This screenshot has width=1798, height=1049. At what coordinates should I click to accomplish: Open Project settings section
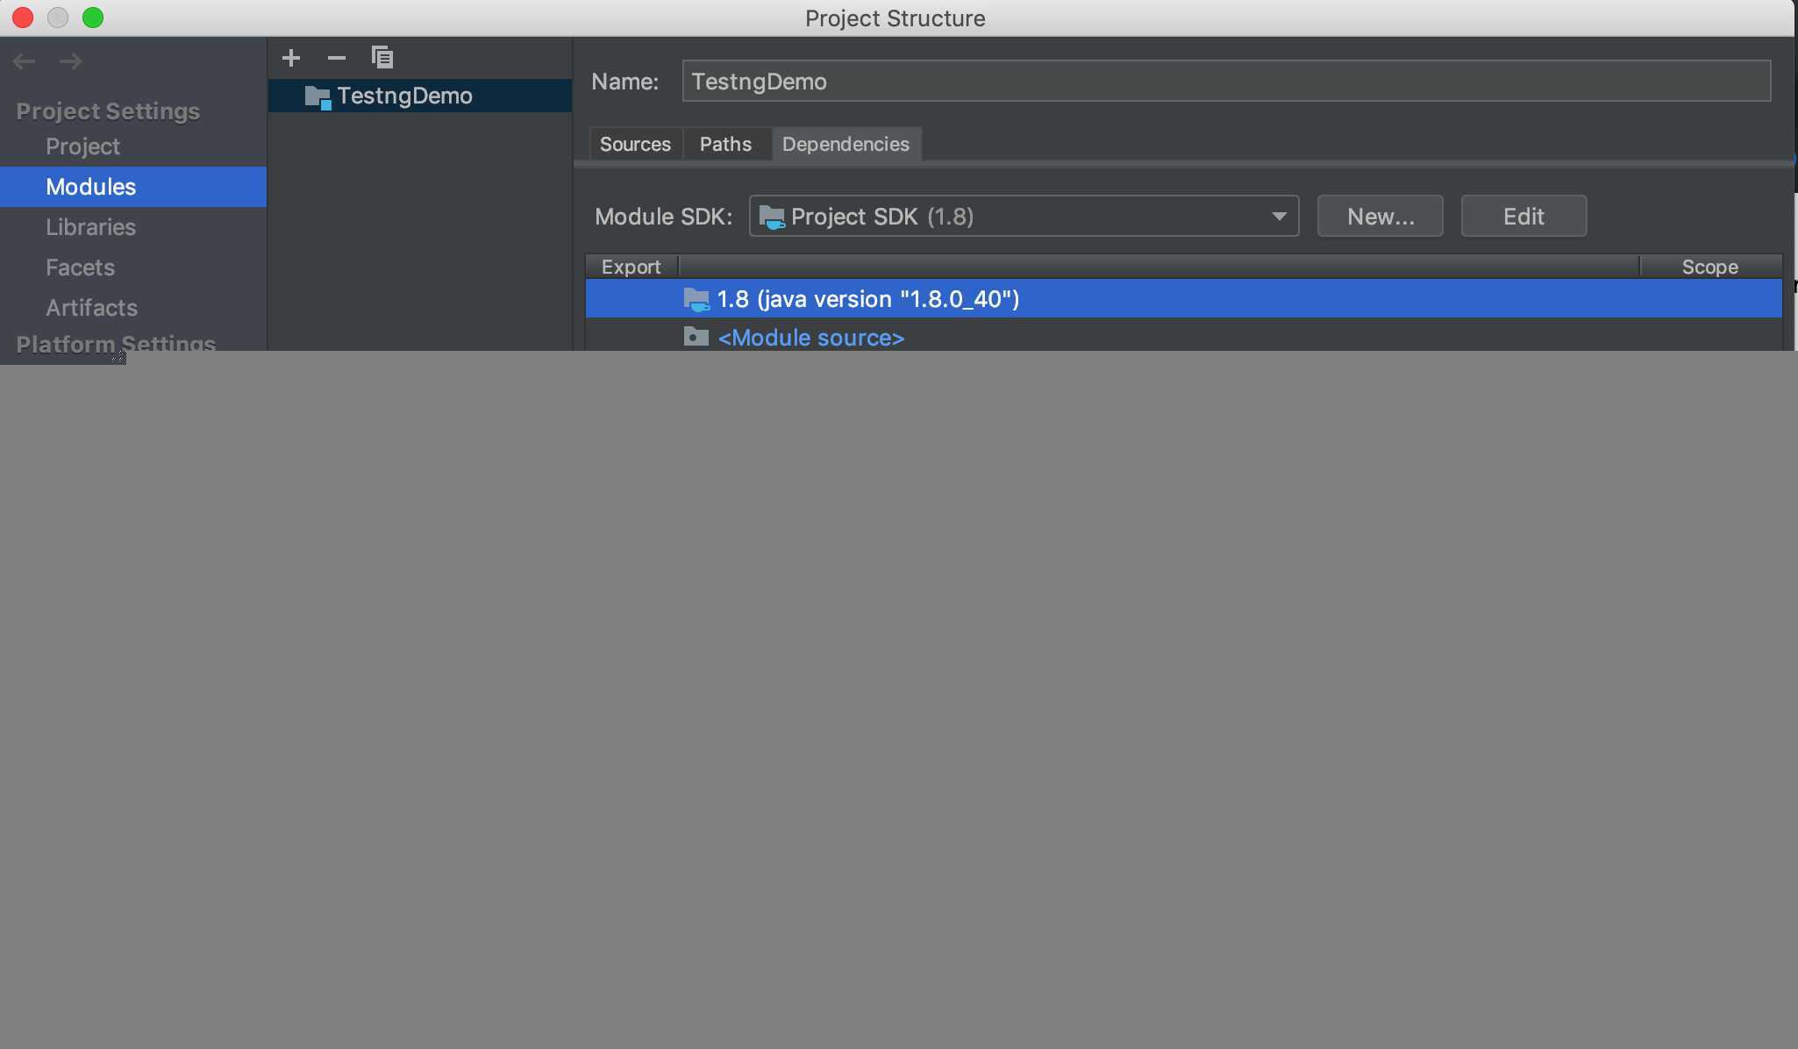[83, 146]
